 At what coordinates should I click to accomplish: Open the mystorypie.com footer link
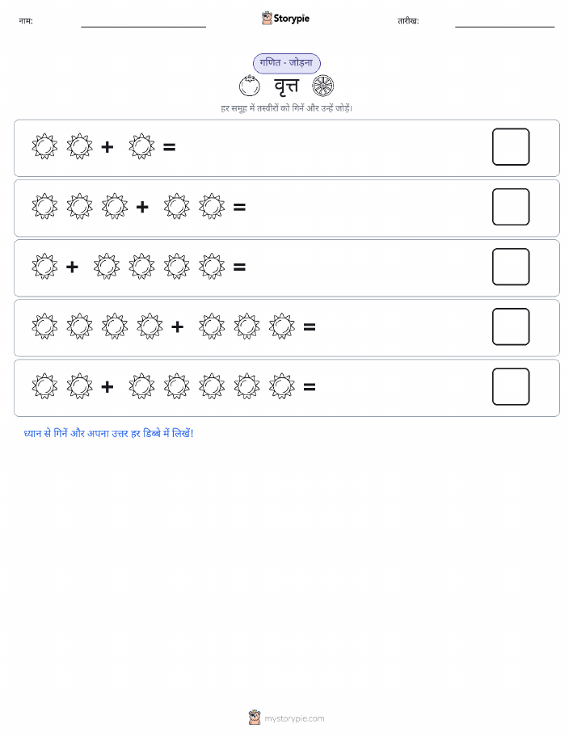(294, 718)
